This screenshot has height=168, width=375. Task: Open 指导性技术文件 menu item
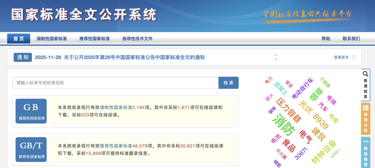[137, 39]
